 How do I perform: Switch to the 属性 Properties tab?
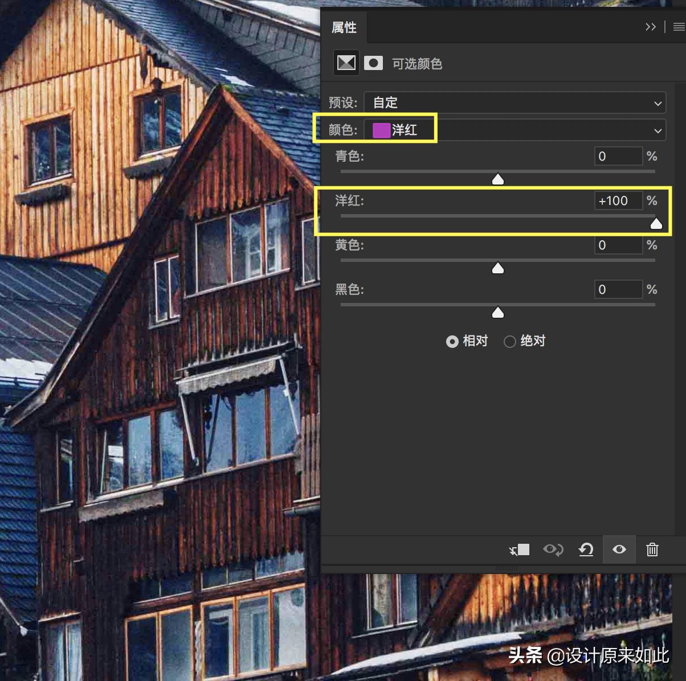tap(344, 27)
